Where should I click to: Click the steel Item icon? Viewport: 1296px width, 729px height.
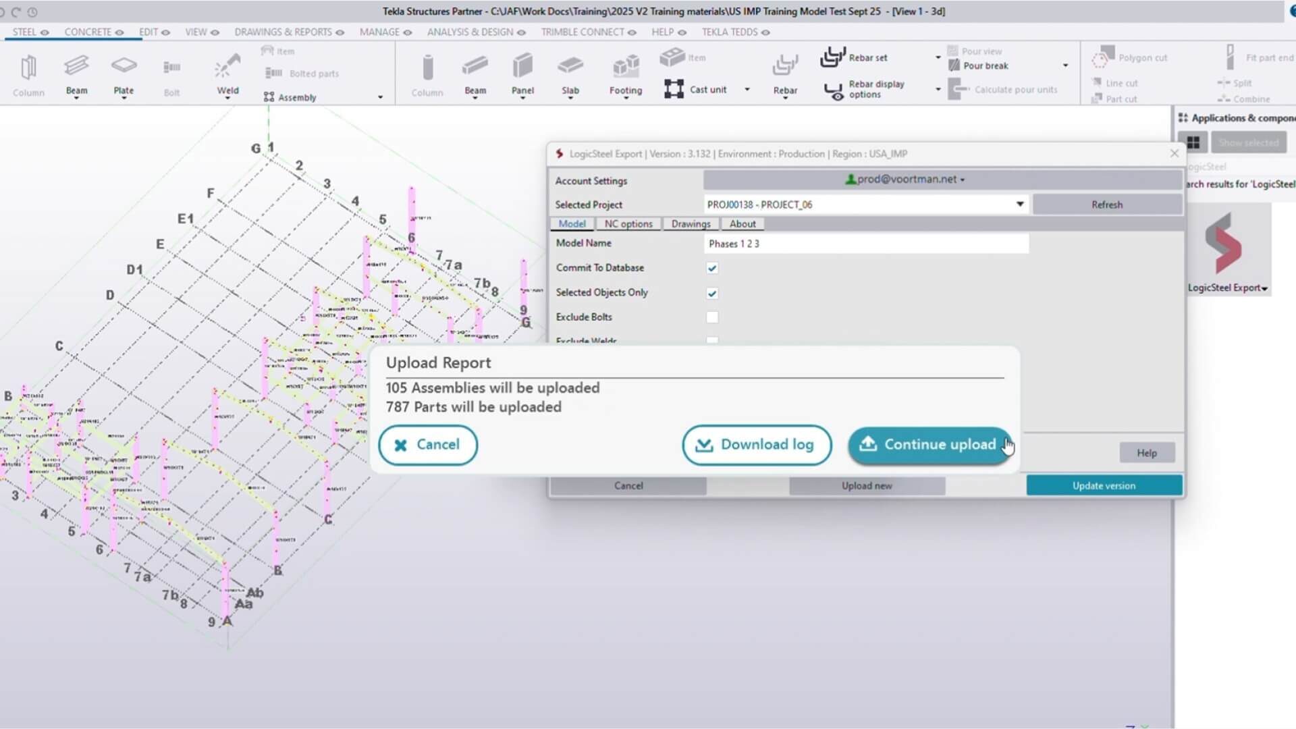pyautogui.click(x=268, y=51)
